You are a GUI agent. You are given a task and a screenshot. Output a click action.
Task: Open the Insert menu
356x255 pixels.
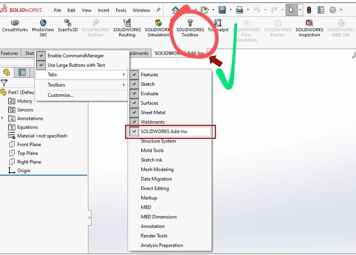tap(103, 10)
